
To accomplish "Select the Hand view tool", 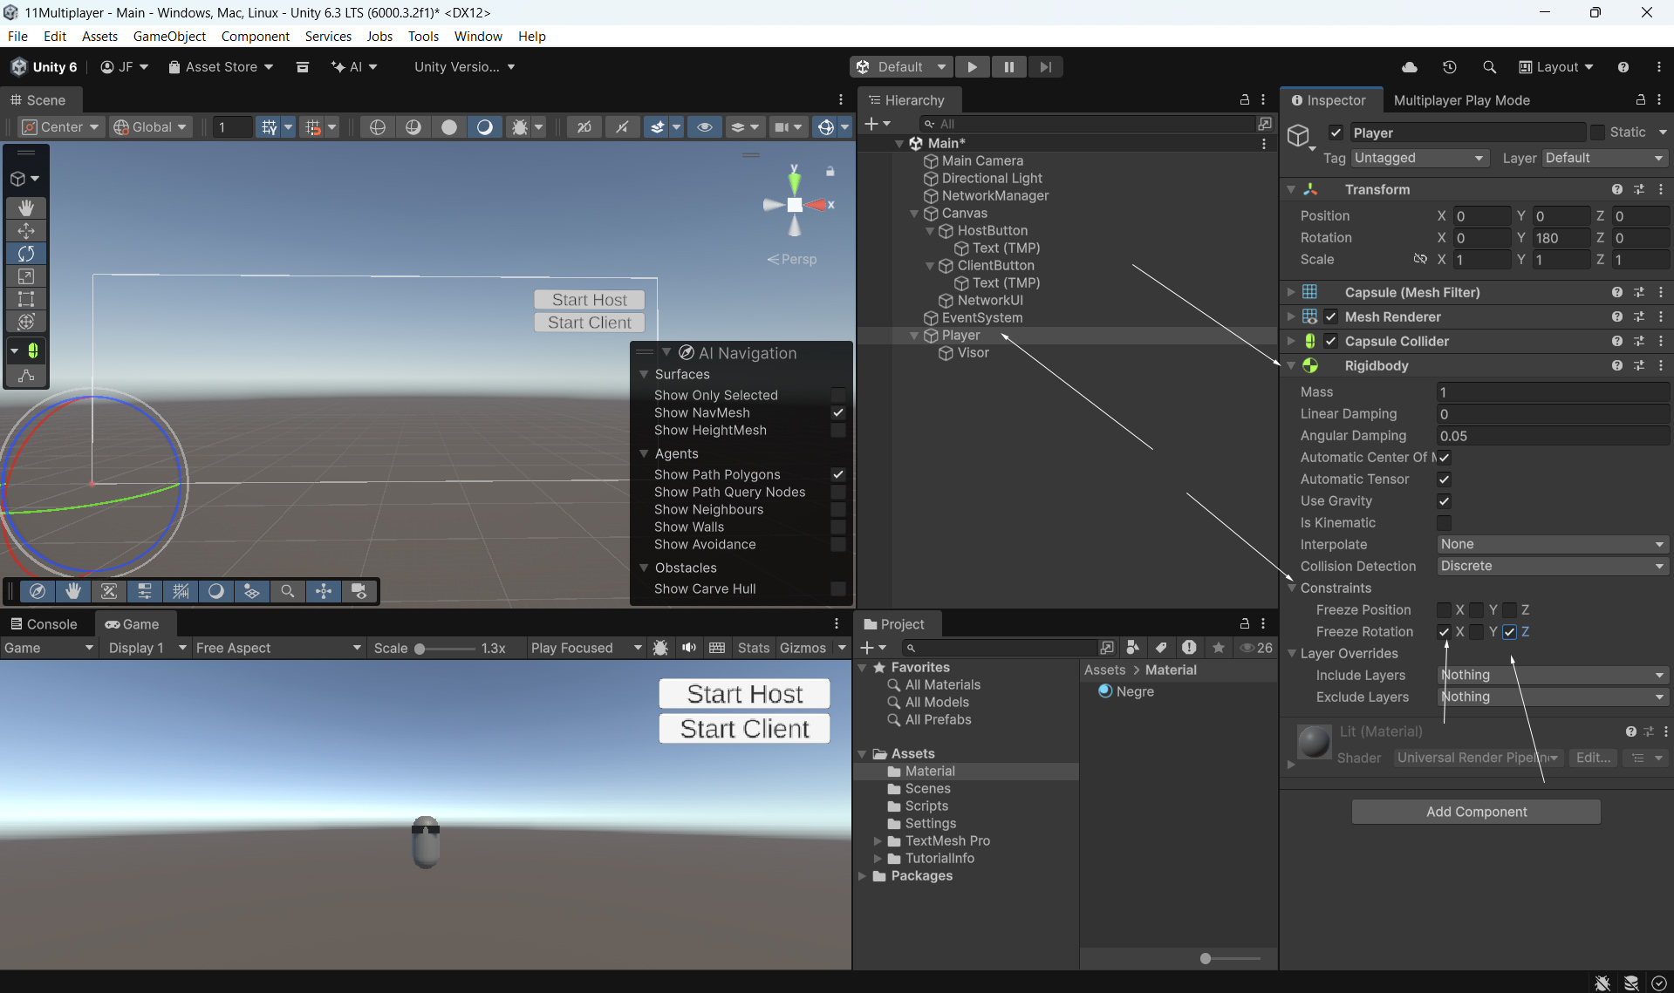I will 26,207.
